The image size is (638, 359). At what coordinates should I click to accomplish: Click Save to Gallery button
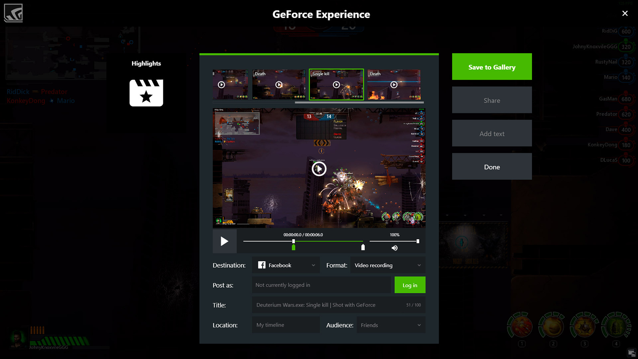click(x=492, y=67)
